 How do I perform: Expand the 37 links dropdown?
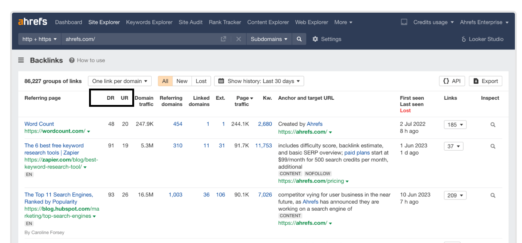click(x=453, y=146)
